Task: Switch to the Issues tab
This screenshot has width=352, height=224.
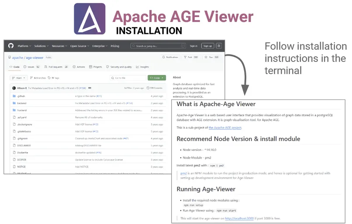Action: tap(31, 67)
